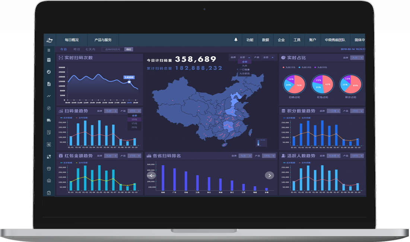Select 九总珍品 from the brand dropdown list
Image resolution: width=410 pixels, height=242 pixels.
click(x=245, y=74)
